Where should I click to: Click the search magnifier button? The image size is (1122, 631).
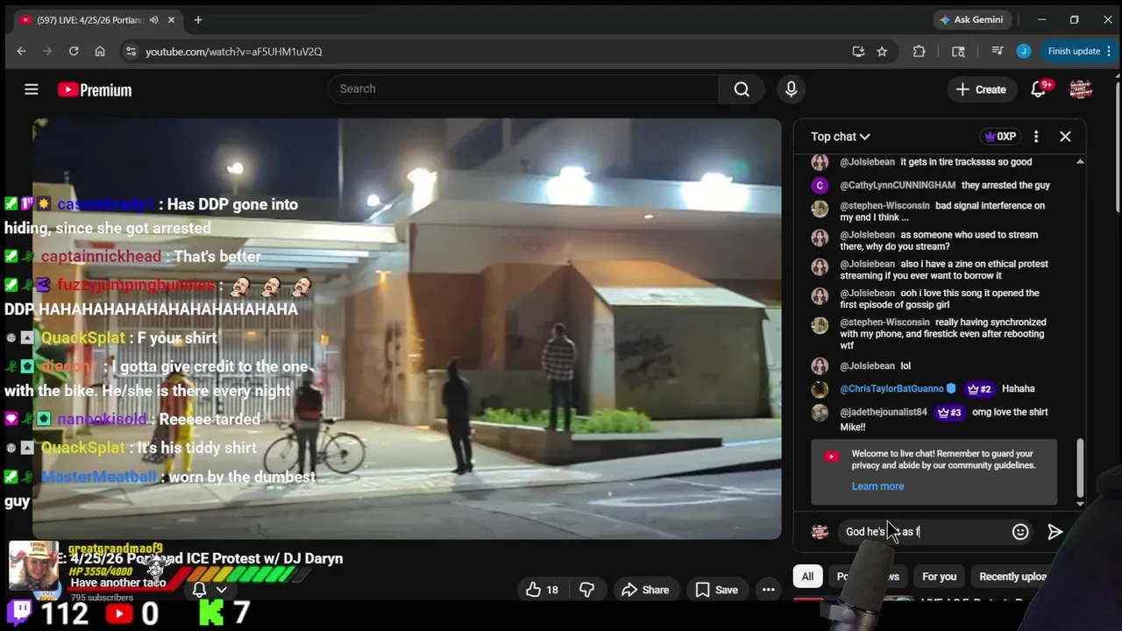[x=742, y=89]
